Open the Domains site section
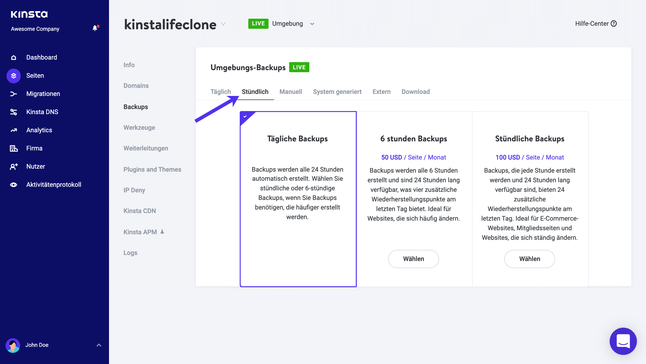 point(136,86)
